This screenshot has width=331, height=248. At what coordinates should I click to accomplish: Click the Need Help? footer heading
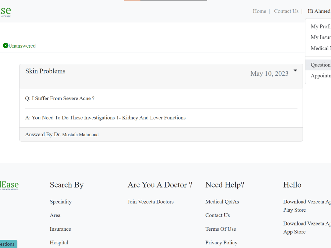pos(225,185)
